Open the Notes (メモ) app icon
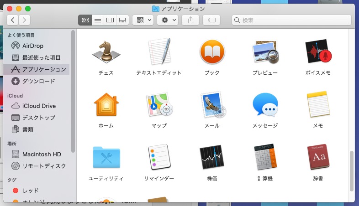The height and width of the screenshot is (206, 359). [x=318, y=104]
